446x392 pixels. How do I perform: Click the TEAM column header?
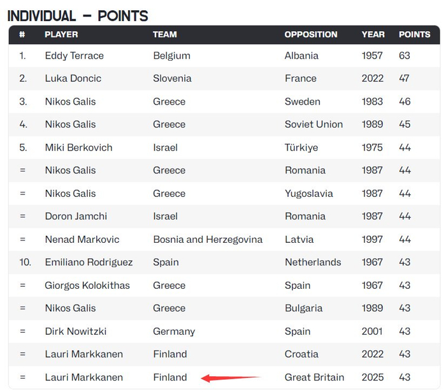(165, 34)
